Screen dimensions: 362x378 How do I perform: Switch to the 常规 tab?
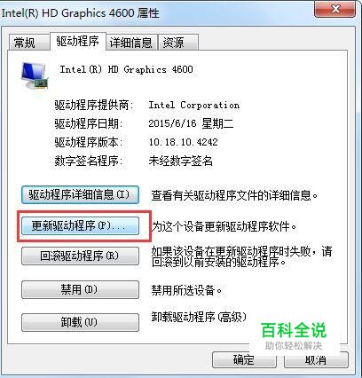[25, 43]
